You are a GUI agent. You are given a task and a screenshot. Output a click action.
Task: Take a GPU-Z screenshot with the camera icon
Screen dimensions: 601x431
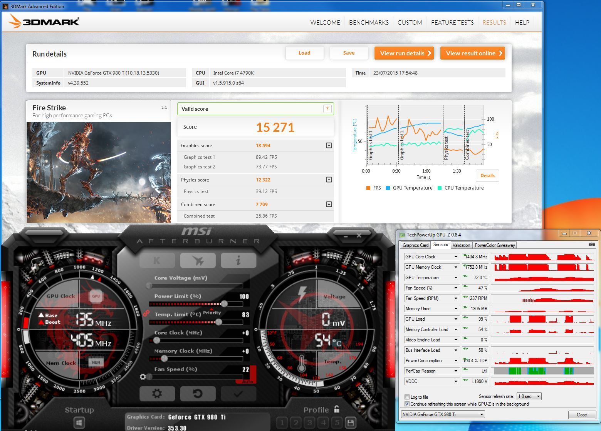pos(592,245)
